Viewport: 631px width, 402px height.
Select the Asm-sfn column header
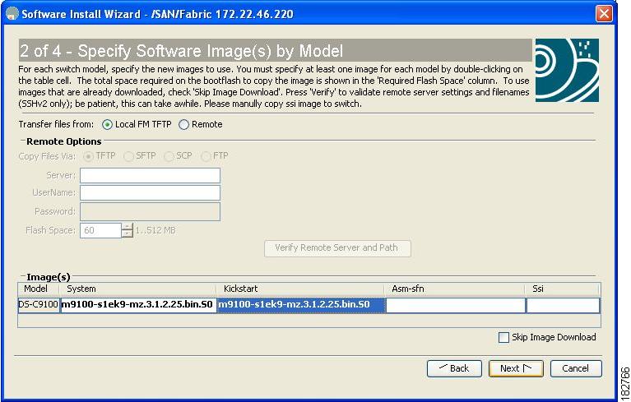tap(455, 289)
